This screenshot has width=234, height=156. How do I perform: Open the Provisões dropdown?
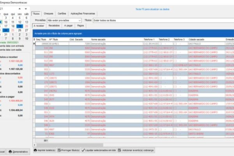pos(80,19)
